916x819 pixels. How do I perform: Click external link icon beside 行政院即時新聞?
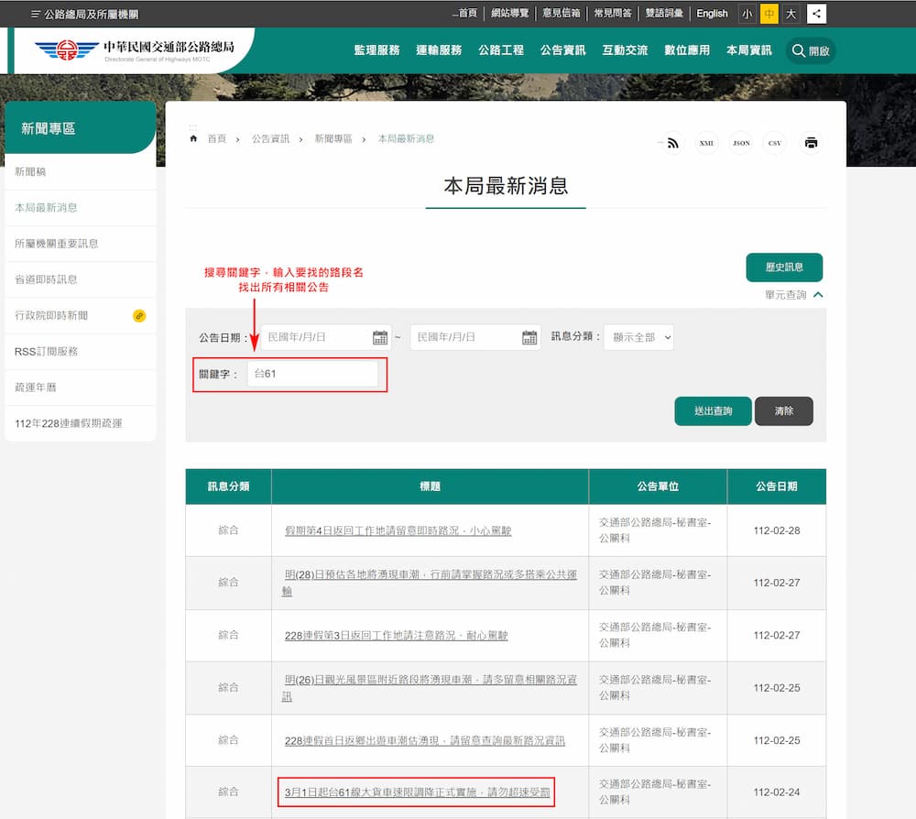coord(139,316)
